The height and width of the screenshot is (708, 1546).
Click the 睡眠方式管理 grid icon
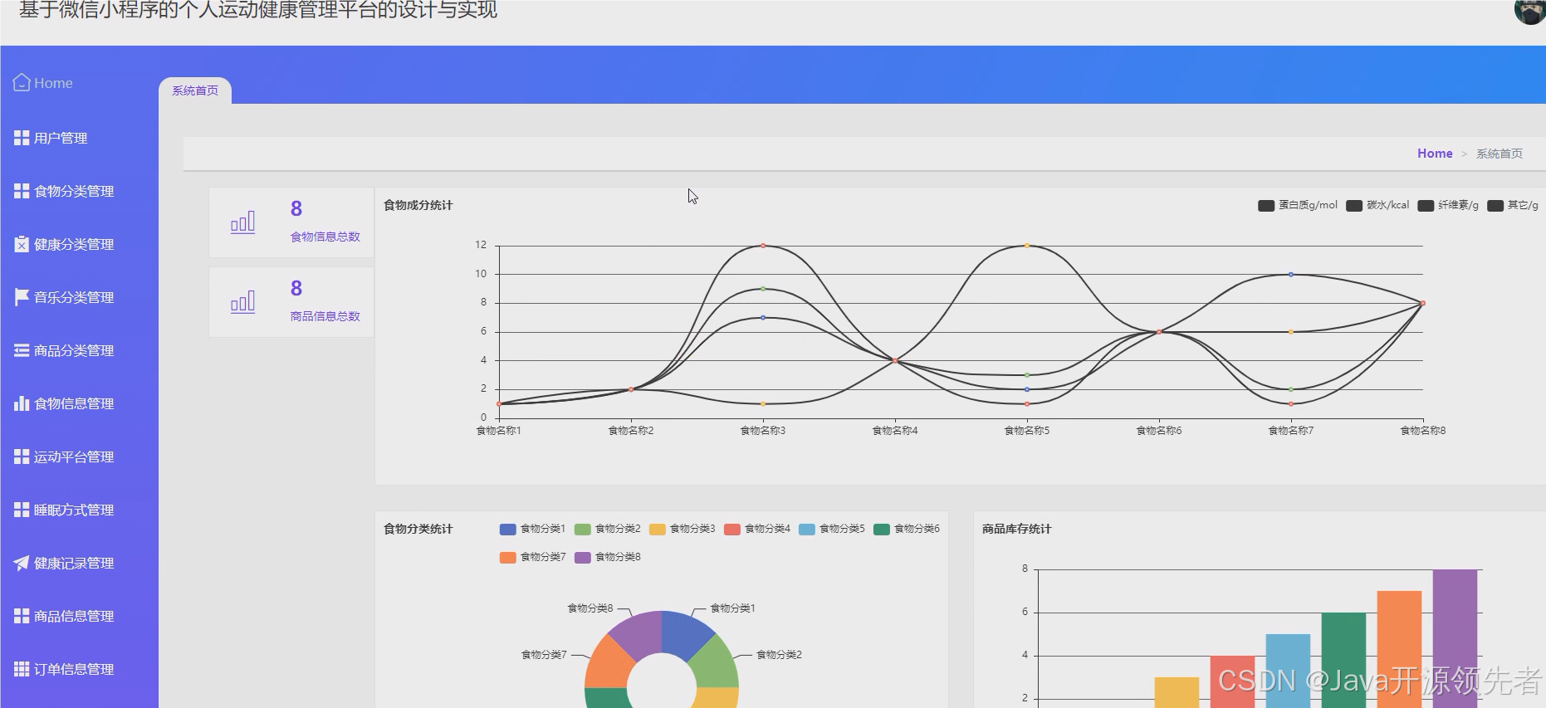click(x=22, y=510)
